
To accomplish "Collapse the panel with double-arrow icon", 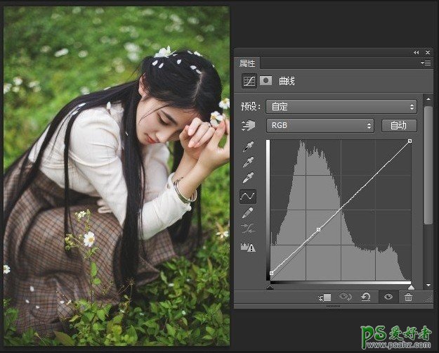I will pos(417,53).
